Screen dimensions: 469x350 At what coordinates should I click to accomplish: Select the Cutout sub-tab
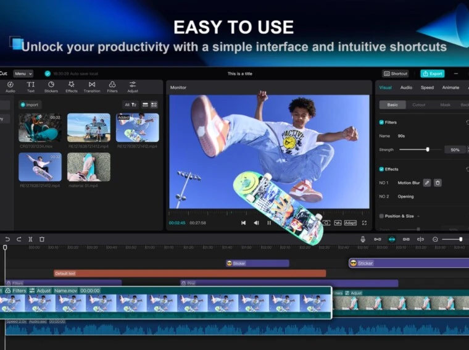tap(419, 105)
